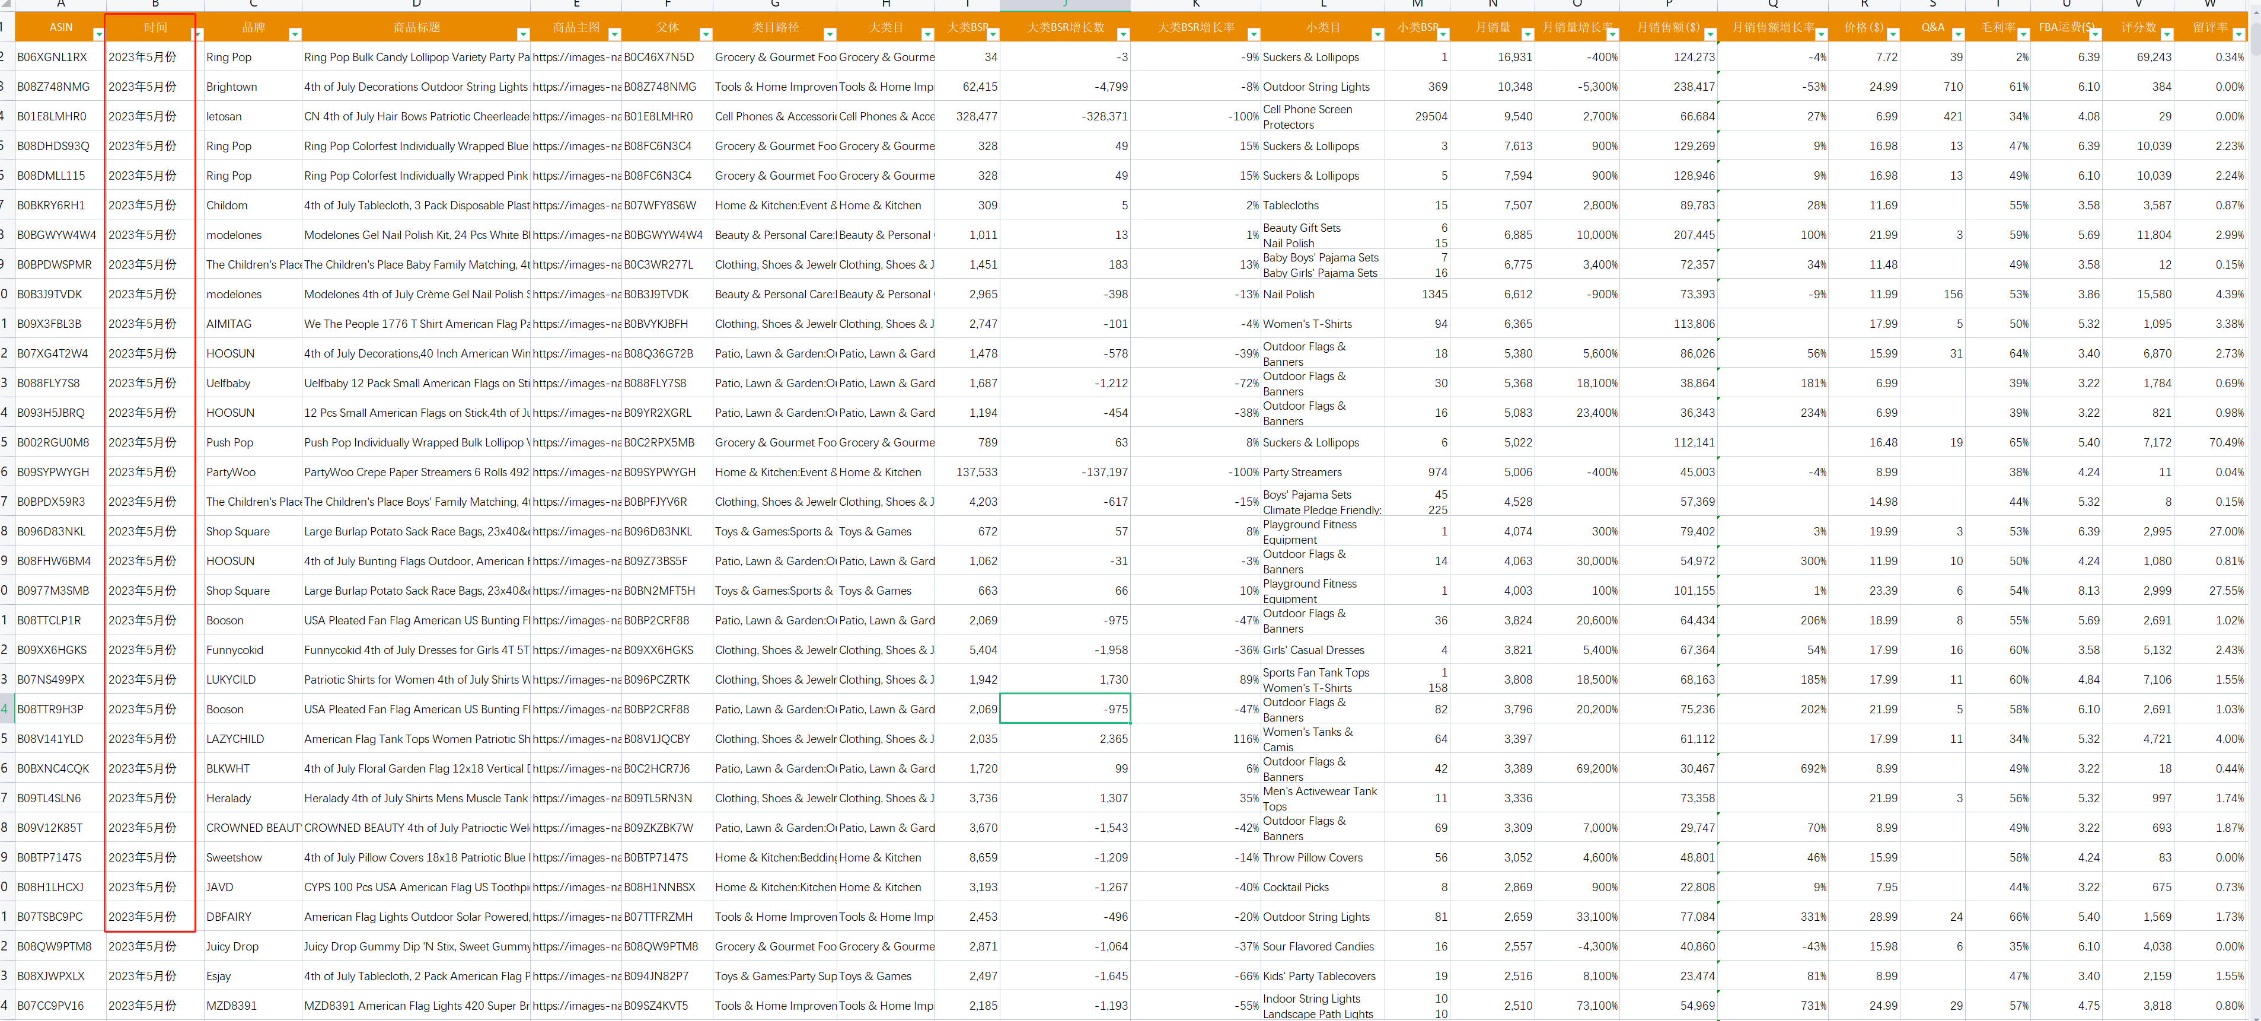Open the 时间 column filter arrow
Screen dimensions: 2261x1021
[x=197, y=34]
